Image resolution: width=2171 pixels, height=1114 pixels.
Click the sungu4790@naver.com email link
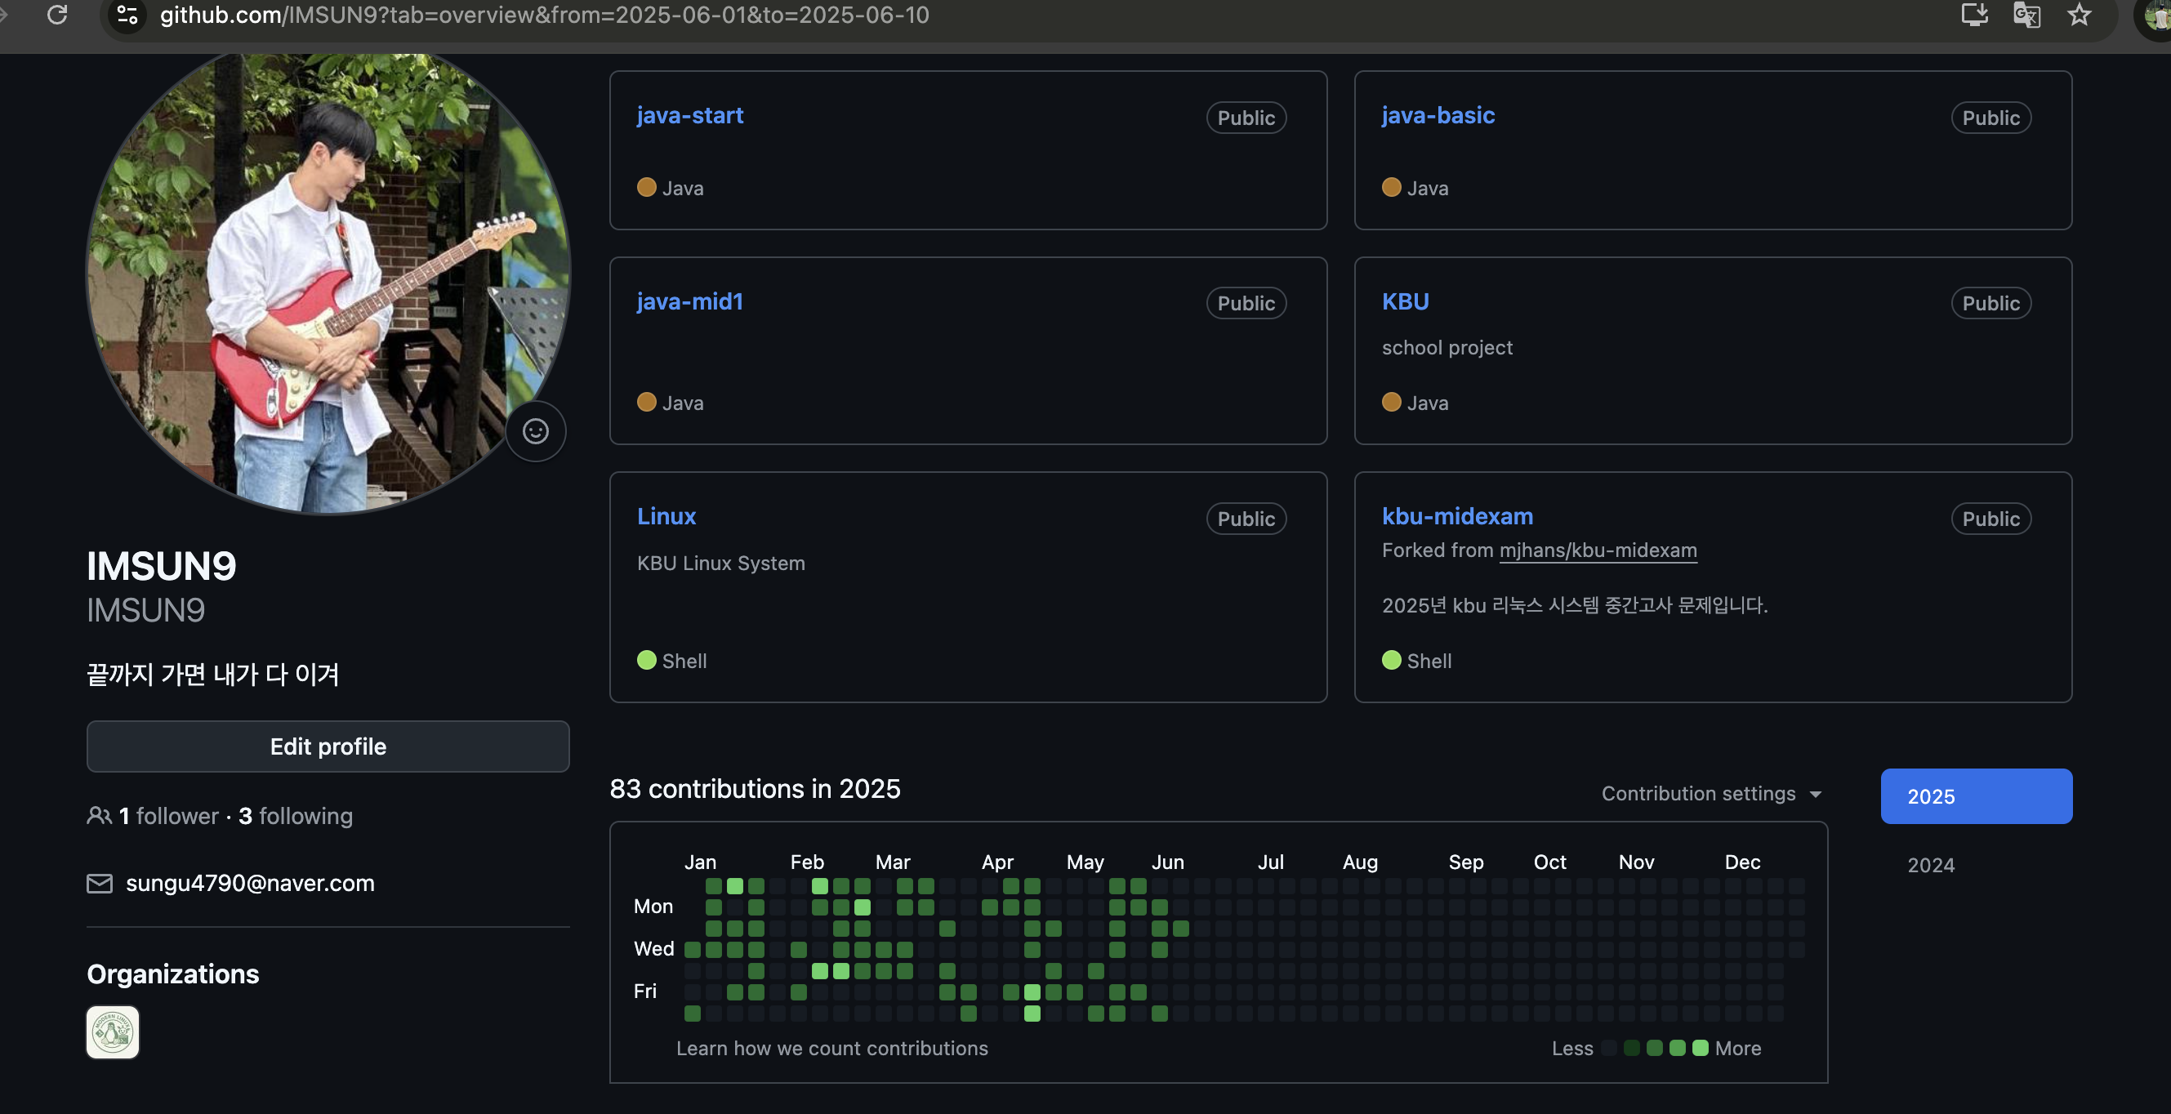coord(249,882)
